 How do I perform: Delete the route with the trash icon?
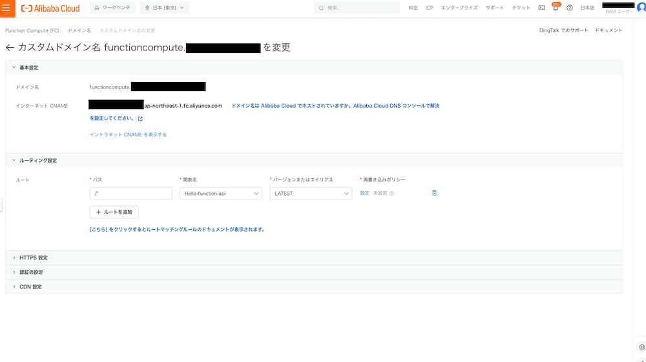coord(434,193)
